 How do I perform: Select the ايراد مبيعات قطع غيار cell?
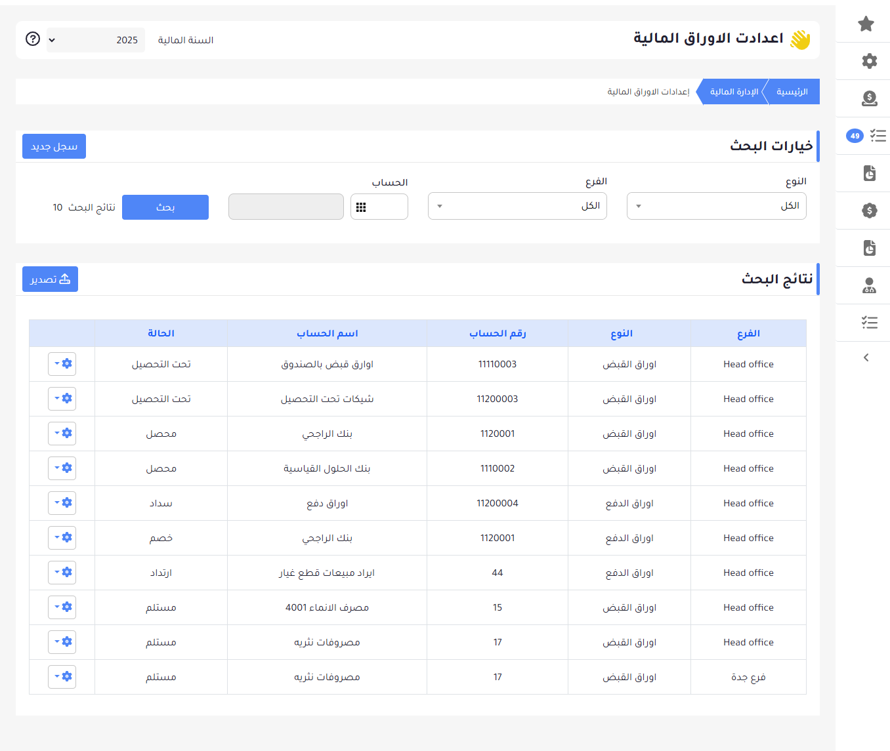tap(327, 573)
